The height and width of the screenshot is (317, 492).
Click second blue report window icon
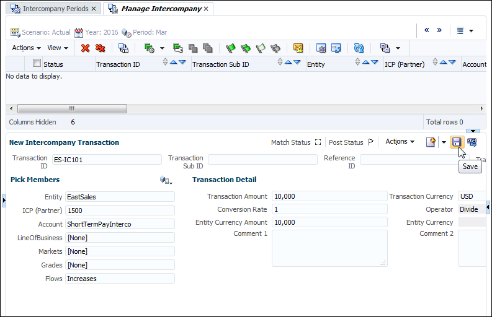pos(336,48)
